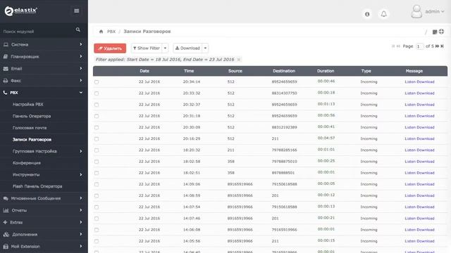
Task: Check the row at 18:20:32
Action: [97, 150]
